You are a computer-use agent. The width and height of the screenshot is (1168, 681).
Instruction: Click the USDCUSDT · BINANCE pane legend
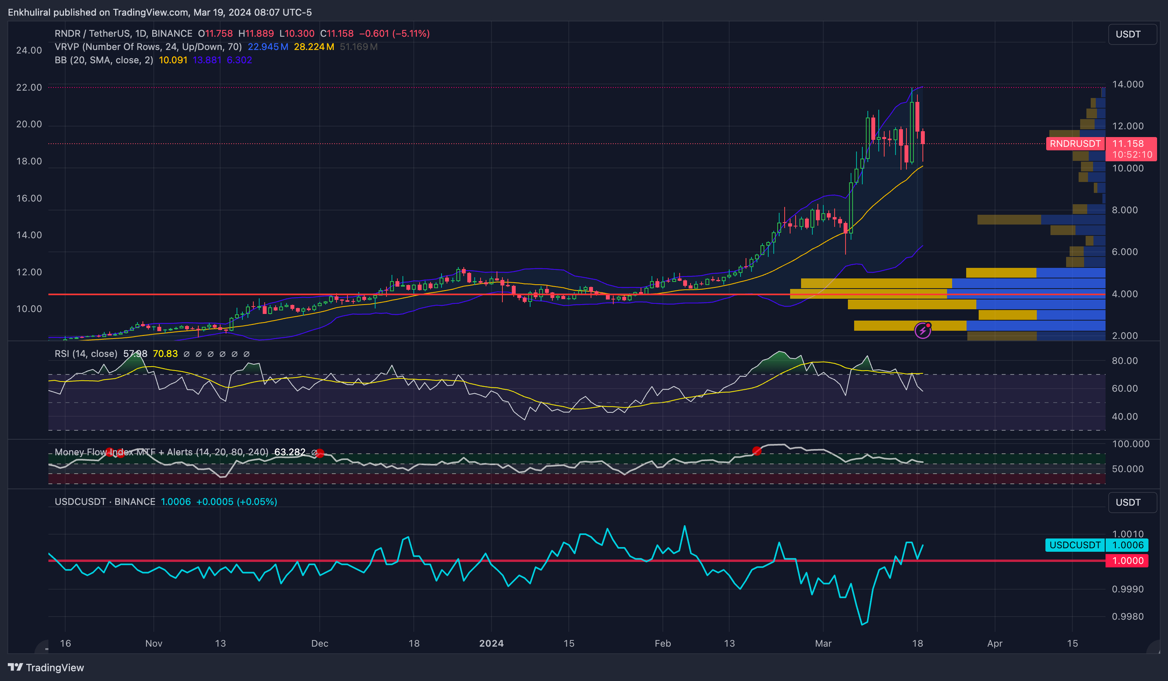tap(105, 502)
